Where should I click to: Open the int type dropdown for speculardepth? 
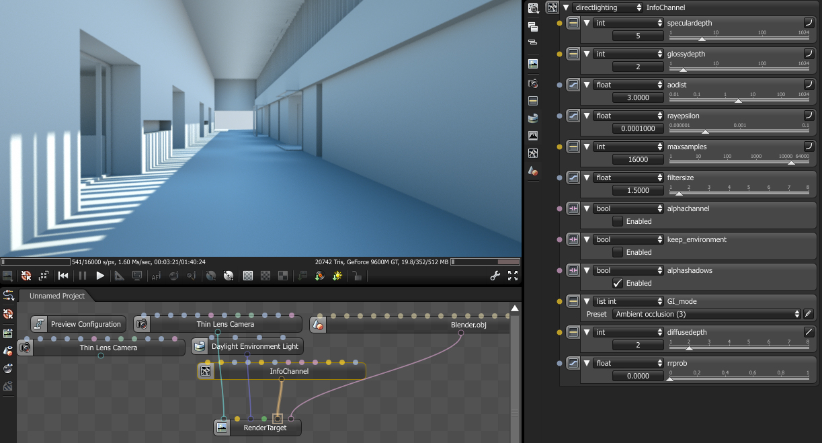click(x=628, y=23)
